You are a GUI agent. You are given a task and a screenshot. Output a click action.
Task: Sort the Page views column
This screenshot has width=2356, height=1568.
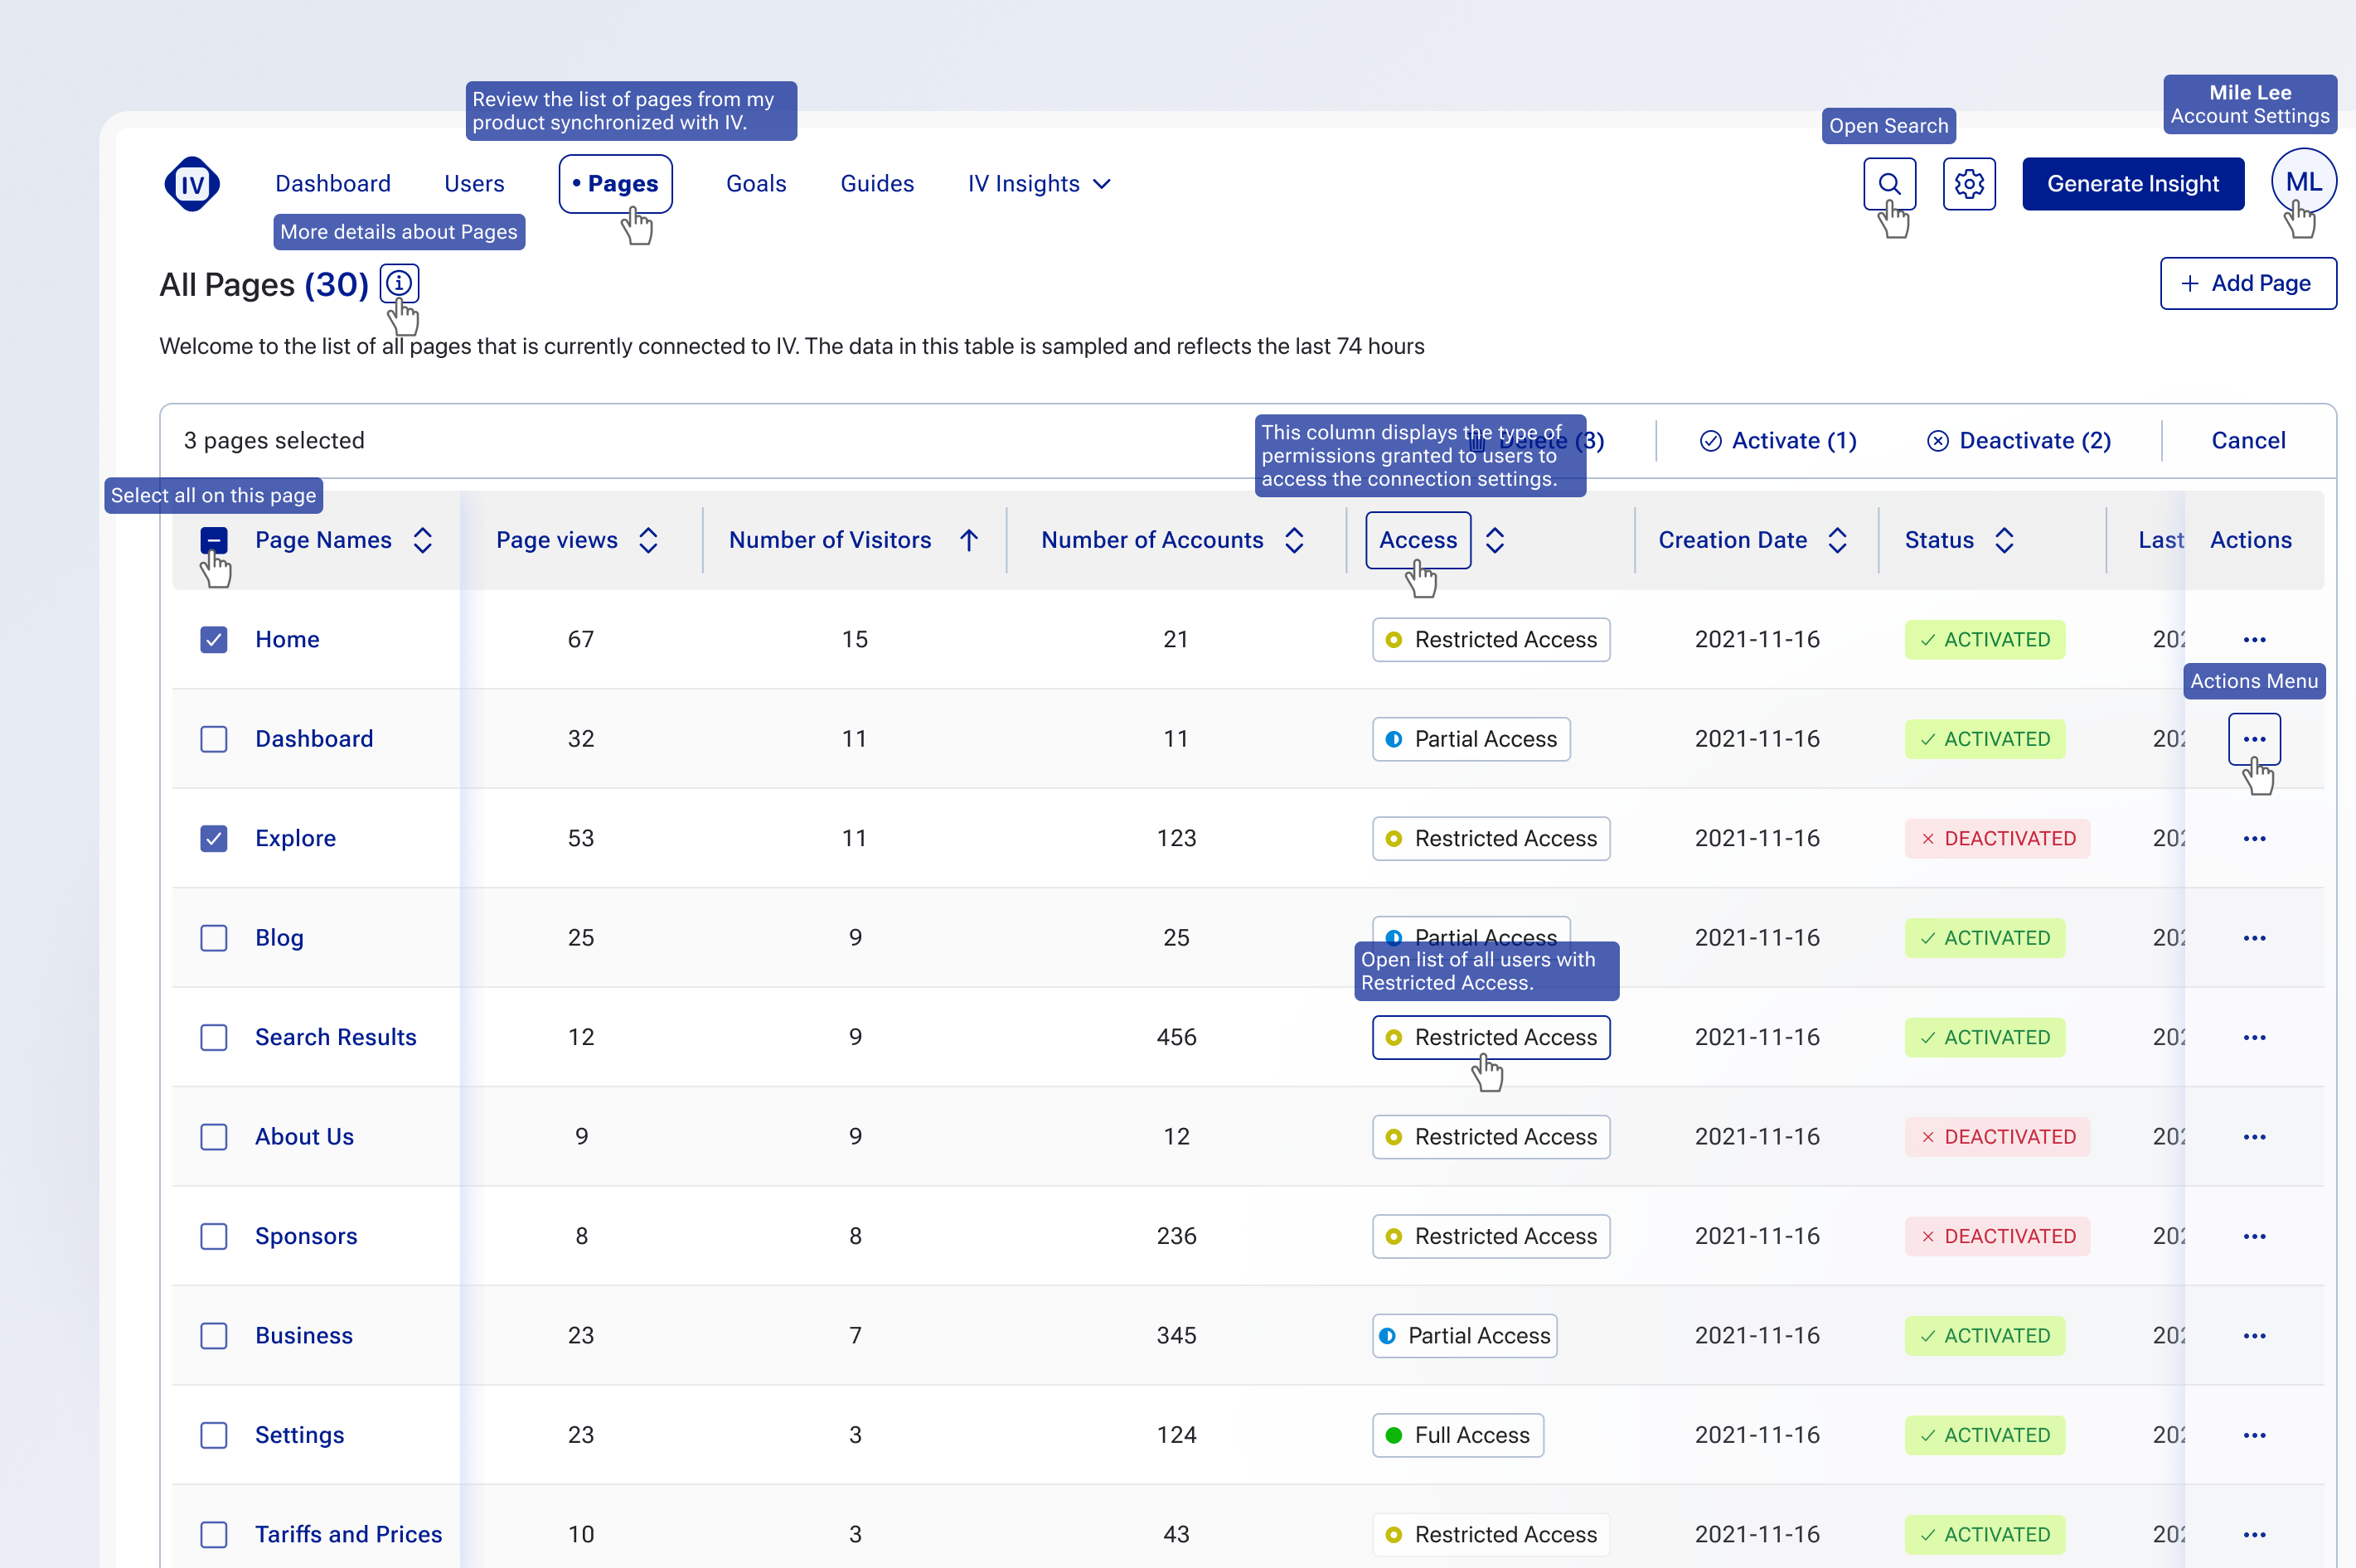(650, 540)
